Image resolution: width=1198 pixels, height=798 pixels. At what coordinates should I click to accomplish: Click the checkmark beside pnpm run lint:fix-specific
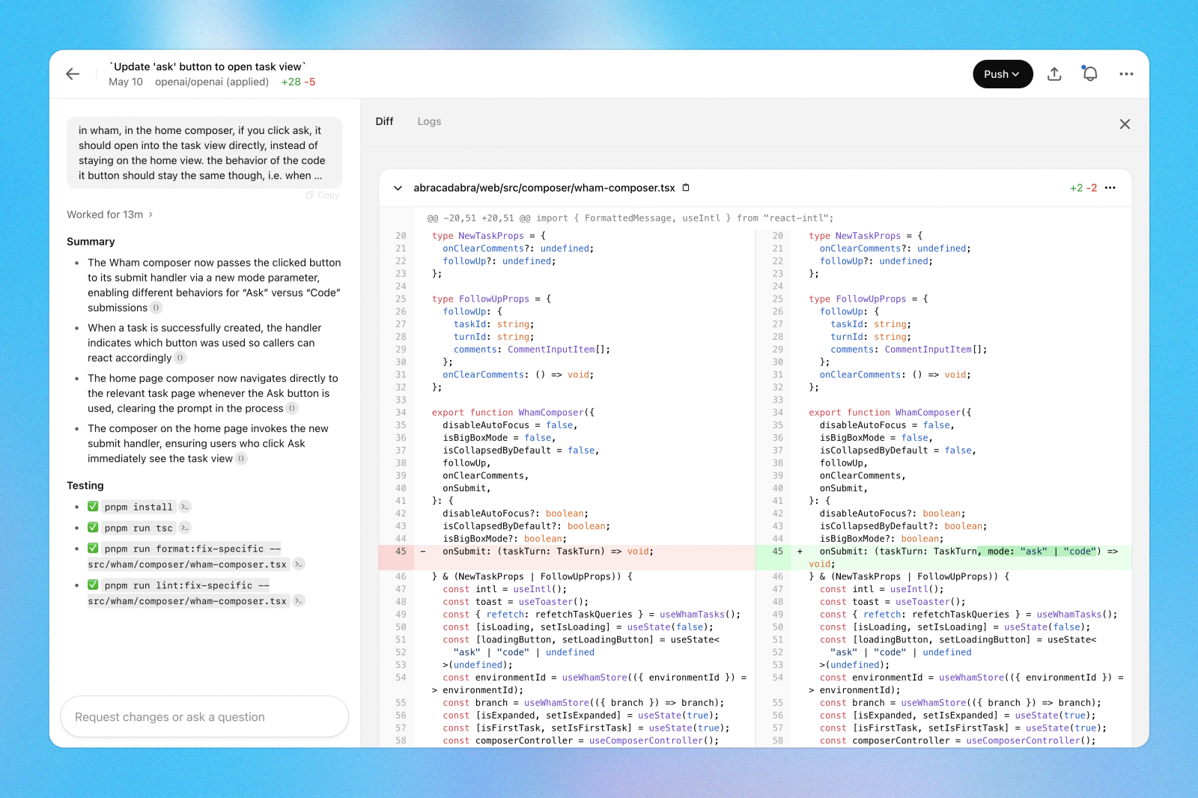[93, 585]
